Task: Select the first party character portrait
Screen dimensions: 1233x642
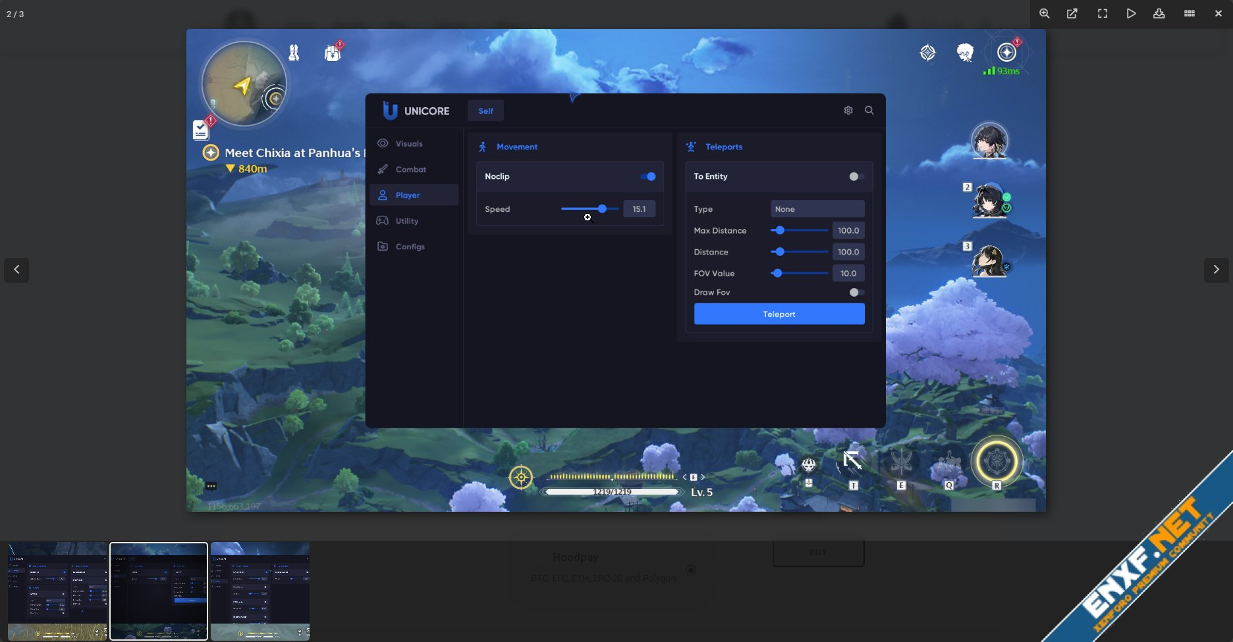Action: [989, 140]
